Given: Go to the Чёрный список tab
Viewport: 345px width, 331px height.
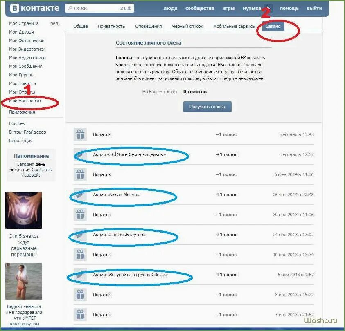Looking at the screenshot, I should tap(187, 26).
